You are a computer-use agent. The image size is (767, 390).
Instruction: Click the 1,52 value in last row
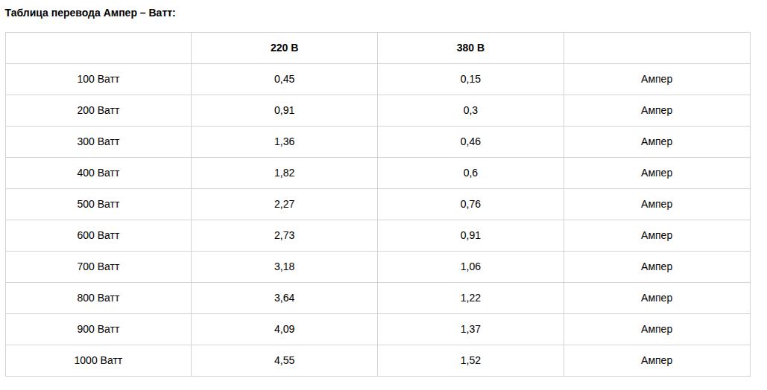470,360
